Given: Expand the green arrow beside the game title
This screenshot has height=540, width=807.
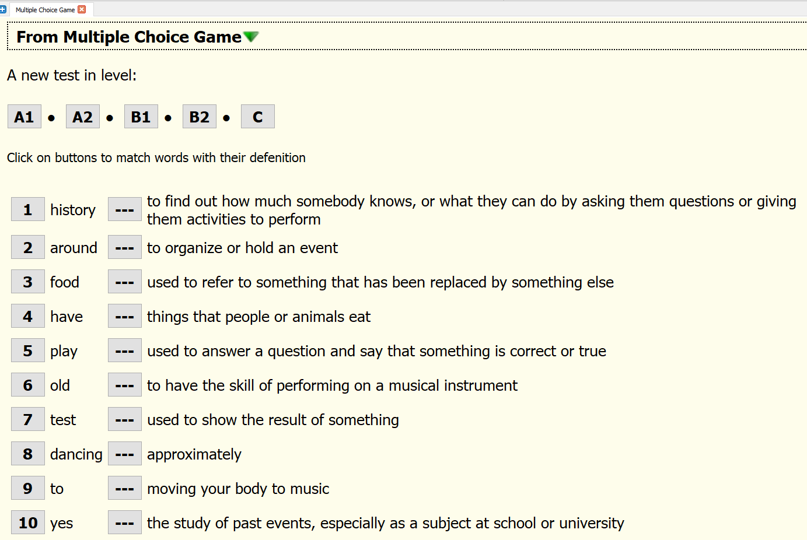Looking at the screenshot, I should (x=251, y=36).
